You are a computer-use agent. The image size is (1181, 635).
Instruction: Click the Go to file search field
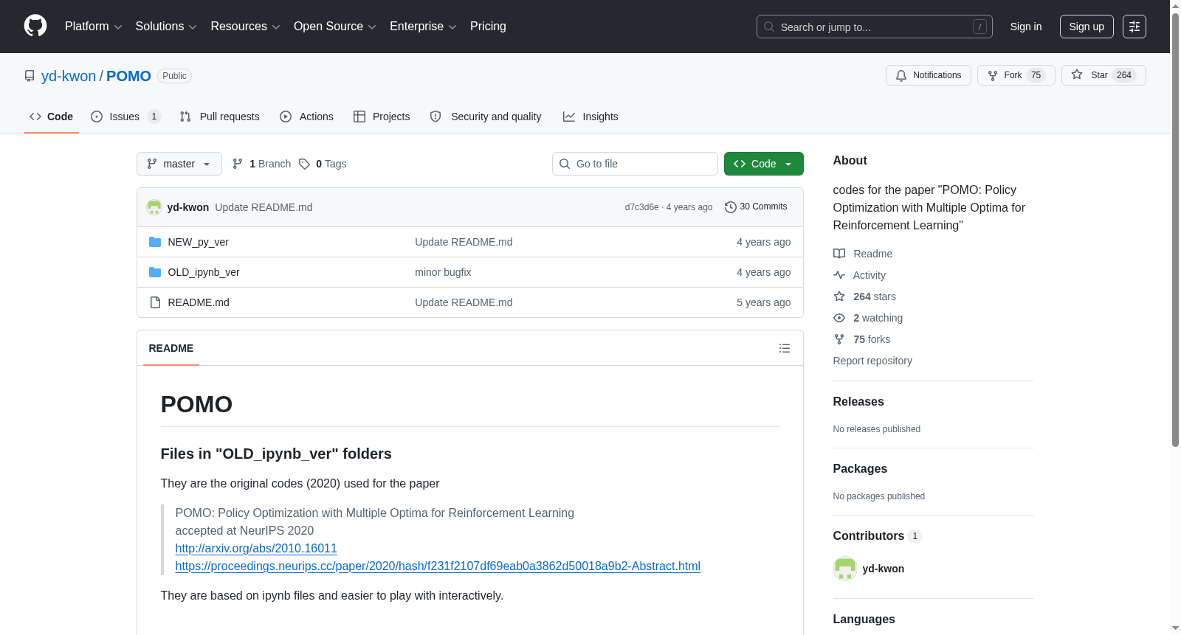pos(635,164)
